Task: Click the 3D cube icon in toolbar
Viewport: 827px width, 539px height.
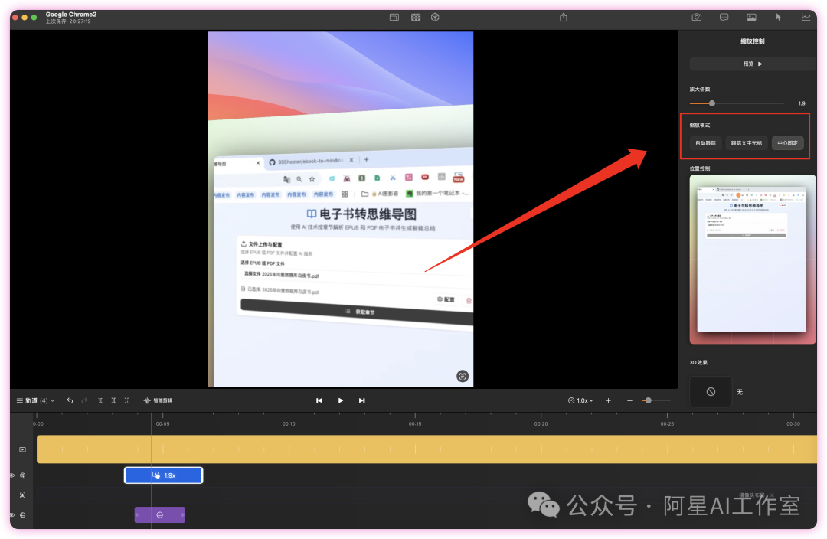Action: 435,17
